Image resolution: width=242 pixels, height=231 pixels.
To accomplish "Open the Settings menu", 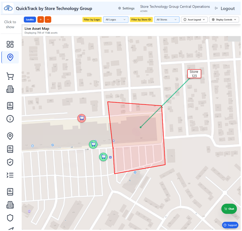I will click(126, 8).
